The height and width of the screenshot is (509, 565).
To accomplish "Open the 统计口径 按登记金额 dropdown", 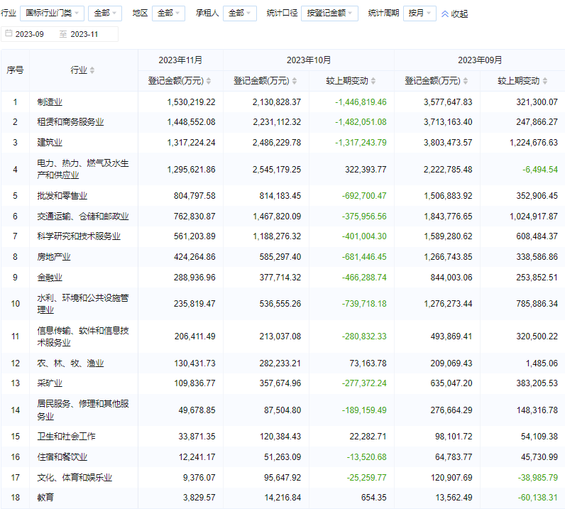I will pyautogui.click(x=329, y=13).
